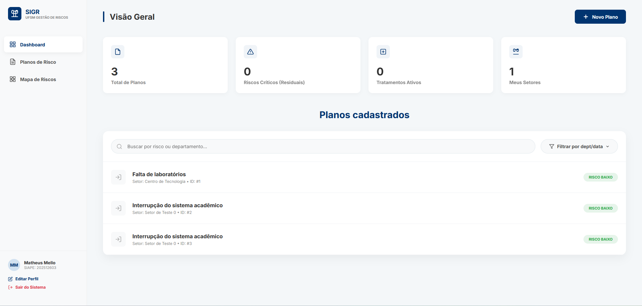
Task: Click the Tratamentos Ativos plus-square icon
Action: [383, 52]
